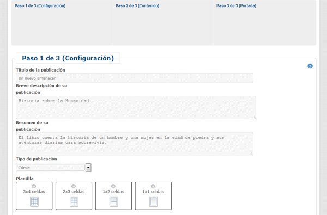The image size is (327, 215).
Task: Go to Paso 2 de 3 (Contenido) tab
Action: pos(137,6)
